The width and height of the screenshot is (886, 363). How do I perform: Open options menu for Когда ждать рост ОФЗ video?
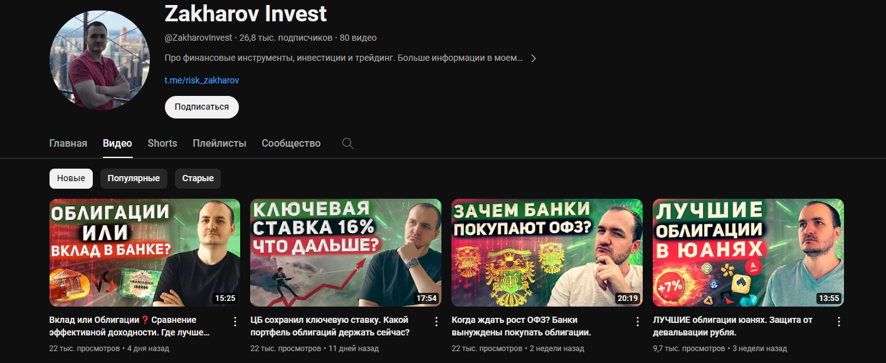point(638,322)
